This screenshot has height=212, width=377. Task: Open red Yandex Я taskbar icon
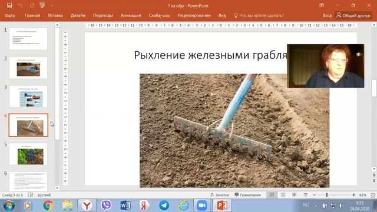(x=144, y=206)
